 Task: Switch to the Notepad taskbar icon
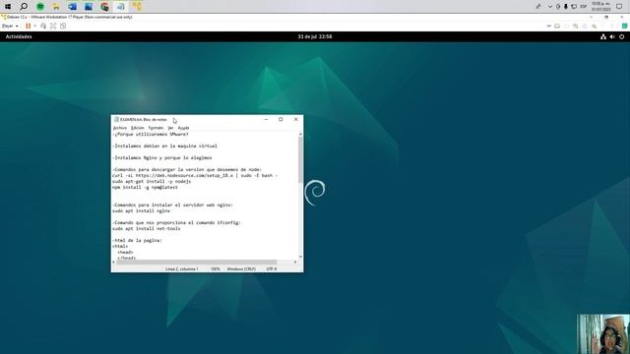coord(120,7)
